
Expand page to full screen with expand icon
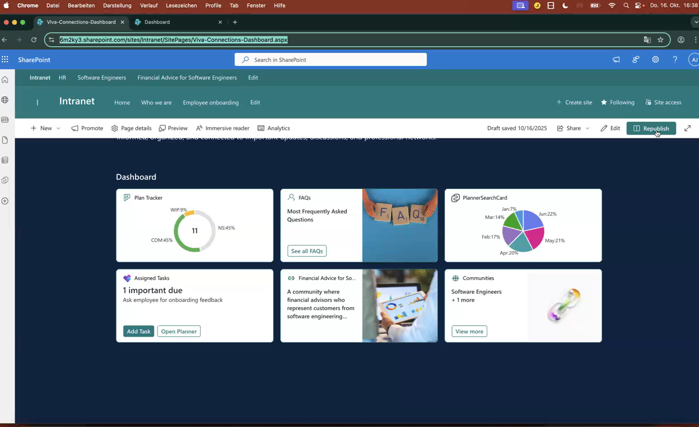[687, 128]
